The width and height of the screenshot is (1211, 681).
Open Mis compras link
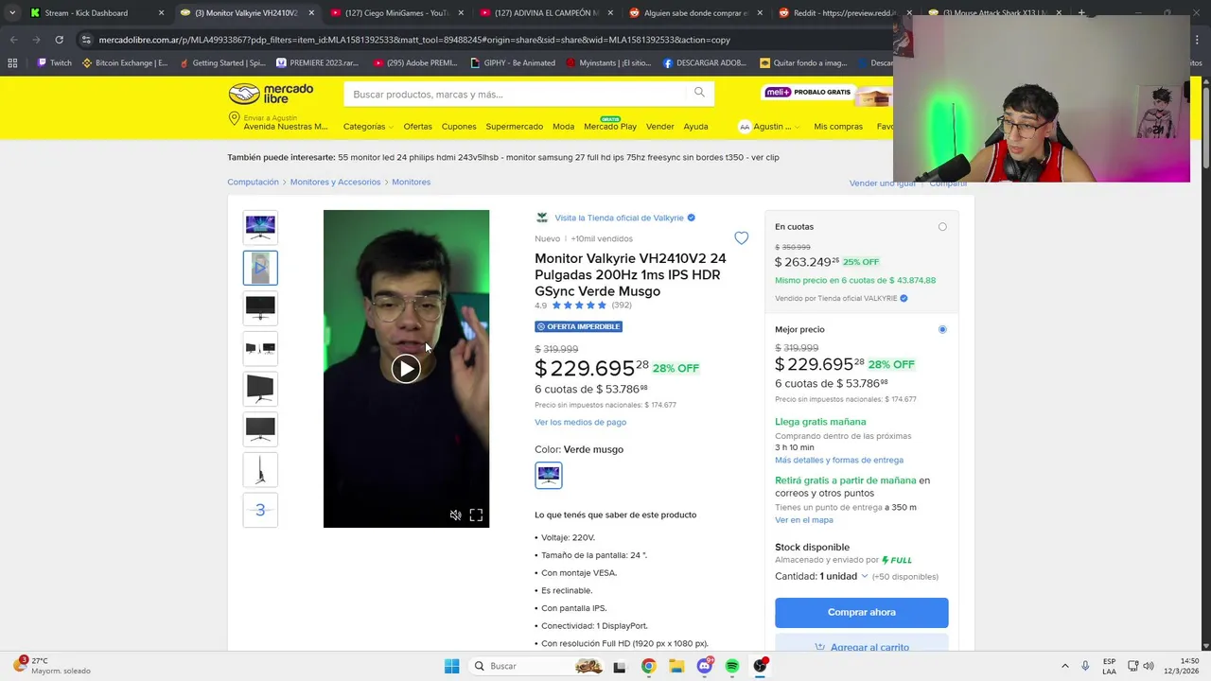tap(838, 127)
